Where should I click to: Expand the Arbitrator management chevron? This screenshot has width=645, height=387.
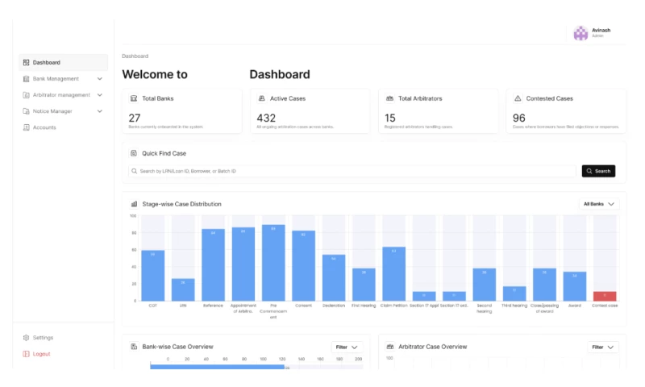pyautogui.click(x=100, y=95)
